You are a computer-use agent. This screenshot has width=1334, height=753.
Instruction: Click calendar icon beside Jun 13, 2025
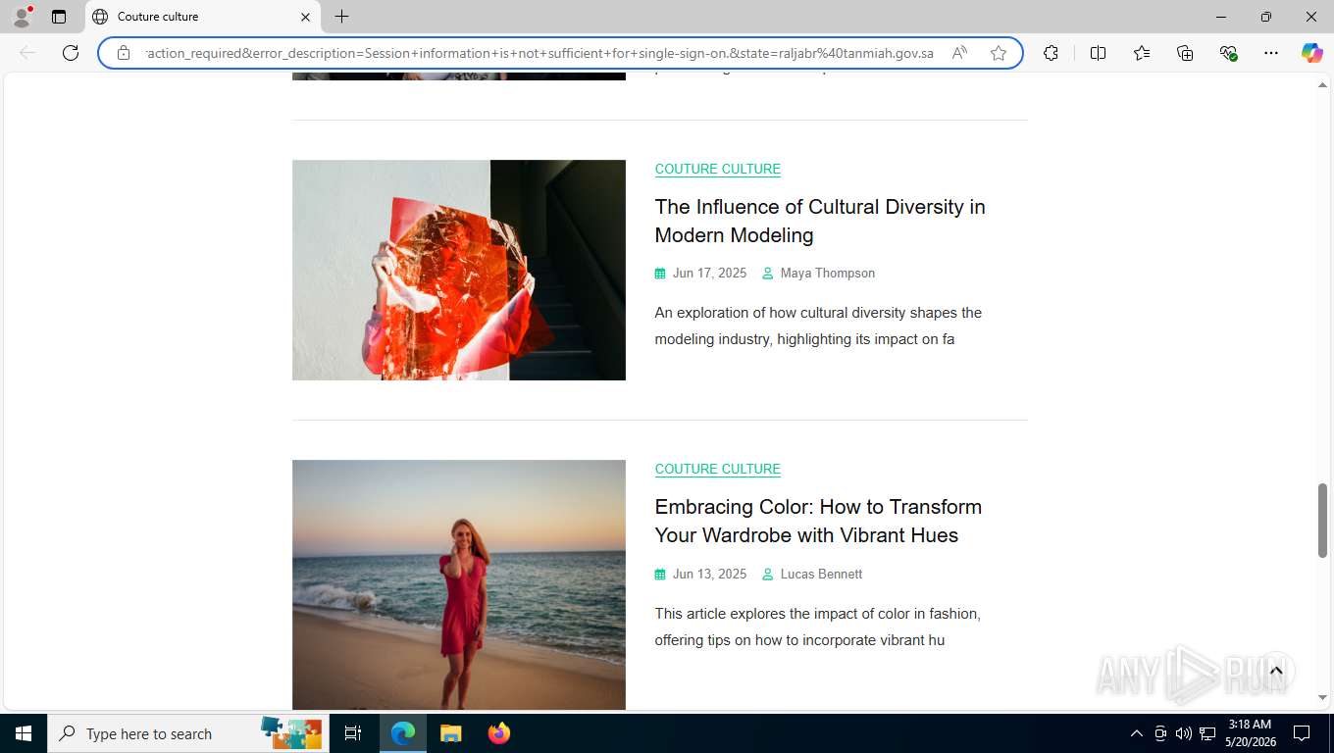[660, 575]
